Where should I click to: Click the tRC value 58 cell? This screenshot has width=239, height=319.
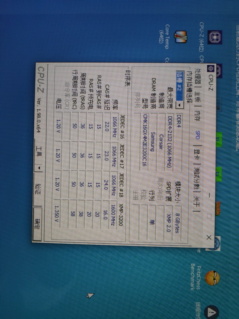(x=72, y=213)
